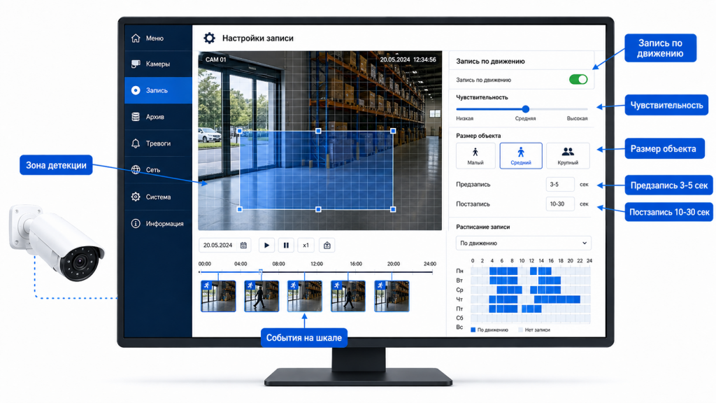Click the export clip icon
The image size is (716, 403).
click(x=327, y=246)
